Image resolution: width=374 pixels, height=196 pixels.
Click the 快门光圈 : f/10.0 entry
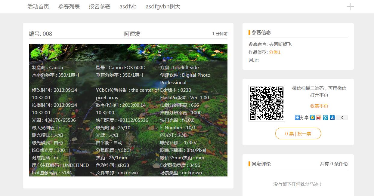pos(177,120)
